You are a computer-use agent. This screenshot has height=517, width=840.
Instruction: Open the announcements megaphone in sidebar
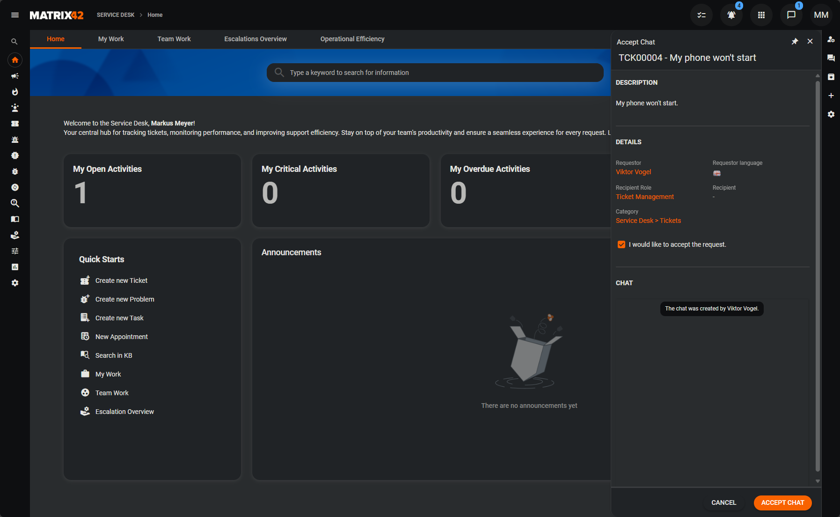tap(15, 76)
